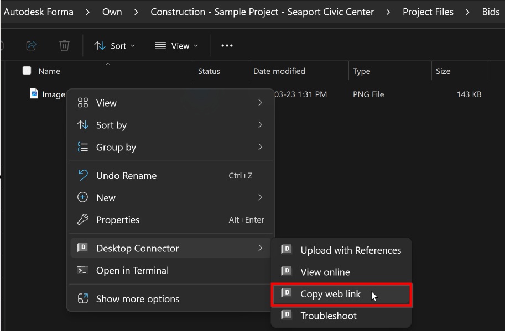
Task: Open the Construction - Sample Project breadcrumb
Action: click(262, 12)
